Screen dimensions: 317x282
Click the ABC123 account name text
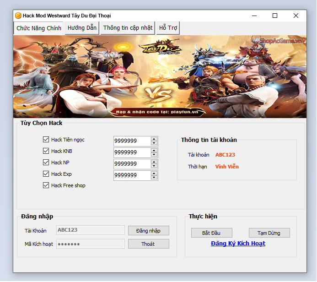tap(225, 155)
